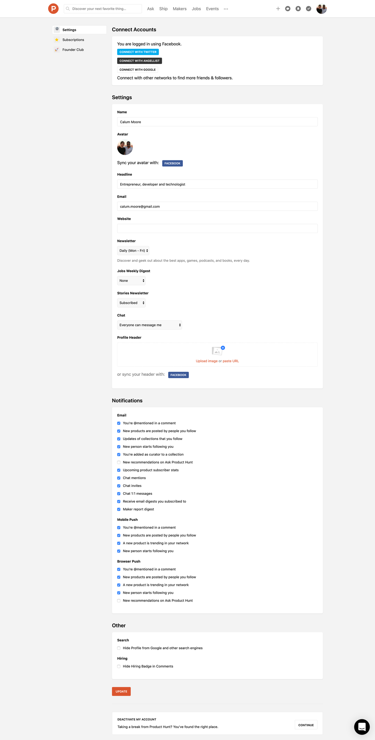
Task: Uncheck Maker report digest email notification
Action: pos(119,509)
